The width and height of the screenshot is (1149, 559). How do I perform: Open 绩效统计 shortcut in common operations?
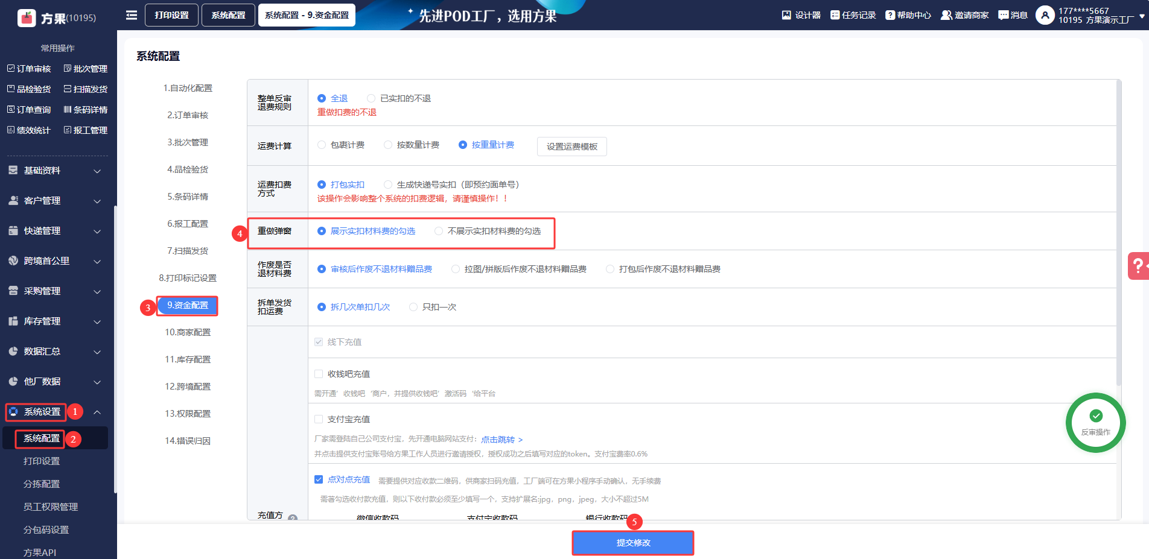[x=29, y=130]
